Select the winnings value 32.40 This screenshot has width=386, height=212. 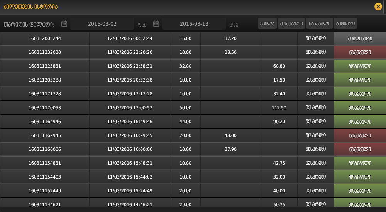279,94
